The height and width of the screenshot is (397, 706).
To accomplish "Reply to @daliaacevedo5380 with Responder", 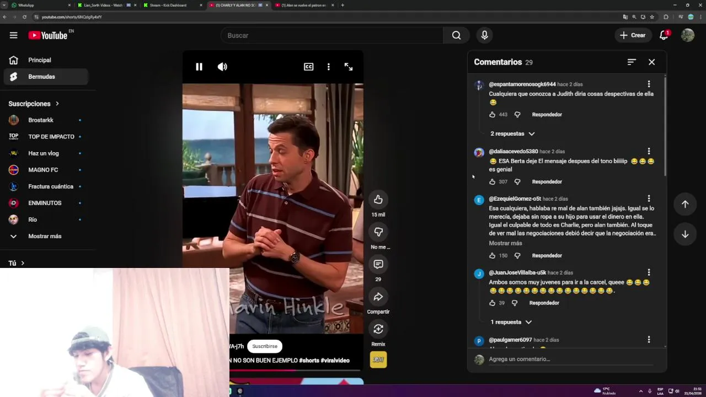I will [547, 182].
